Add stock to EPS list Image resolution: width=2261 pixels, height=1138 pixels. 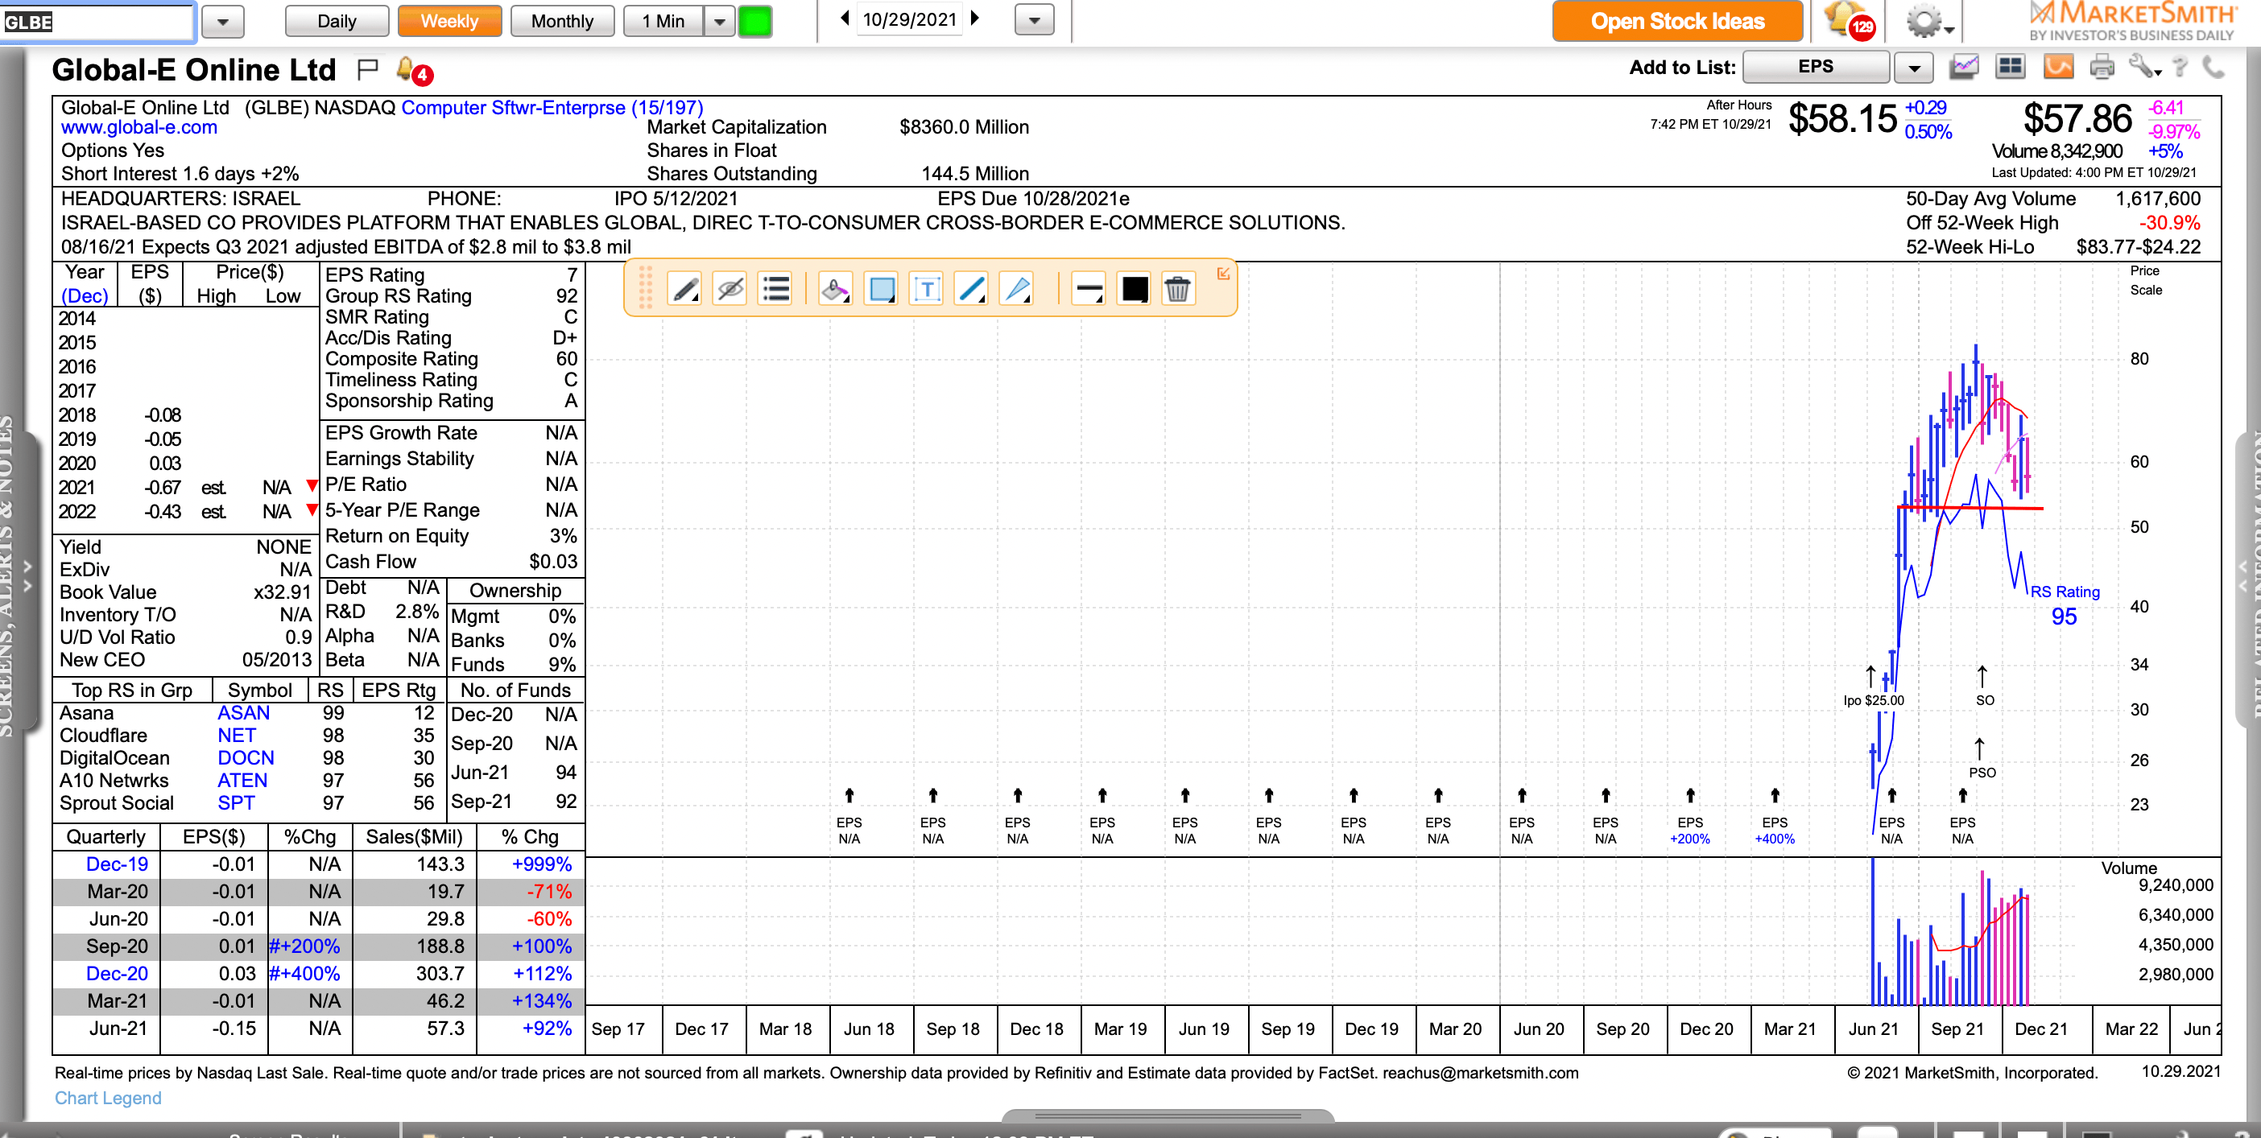pyautogui.click(x=1815, y=67)
